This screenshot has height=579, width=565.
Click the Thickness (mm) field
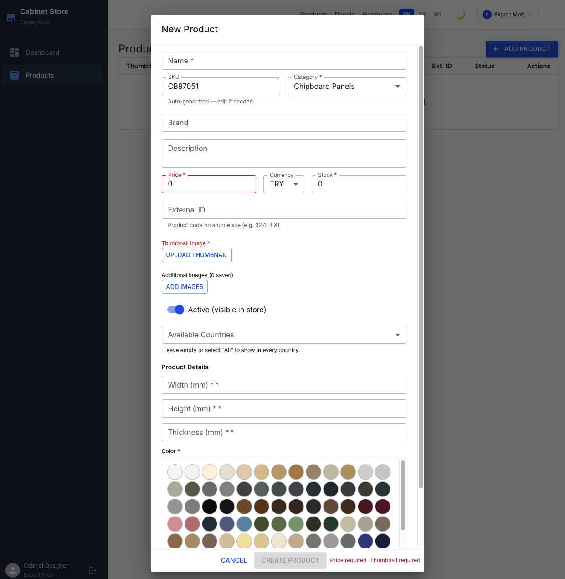tap(284, 432)
